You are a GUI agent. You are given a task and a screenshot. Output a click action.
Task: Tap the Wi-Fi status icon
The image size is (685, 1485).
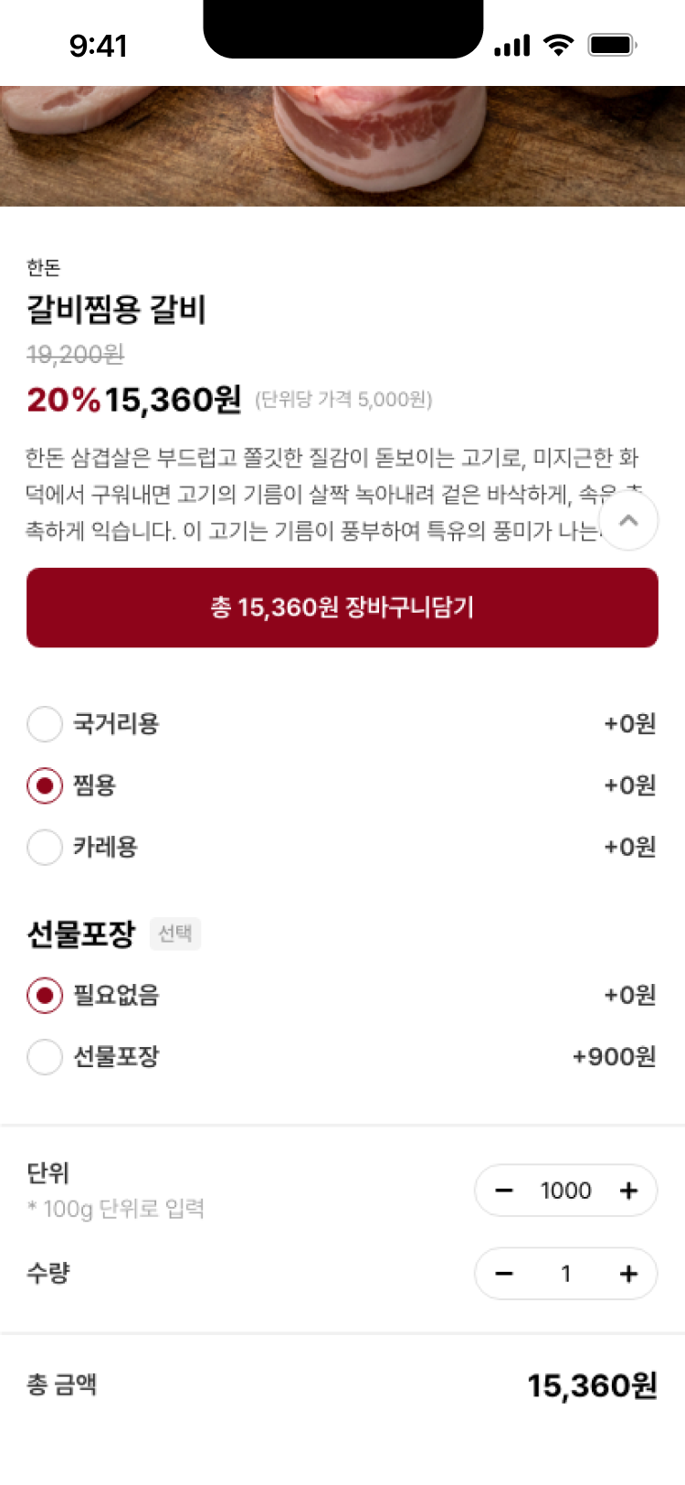pos(557,45)
